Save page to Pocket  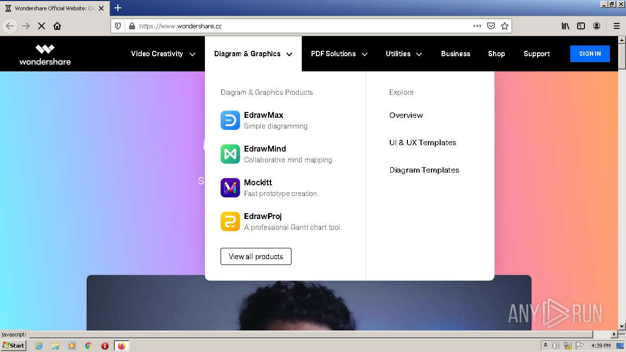tap(491, 26)
